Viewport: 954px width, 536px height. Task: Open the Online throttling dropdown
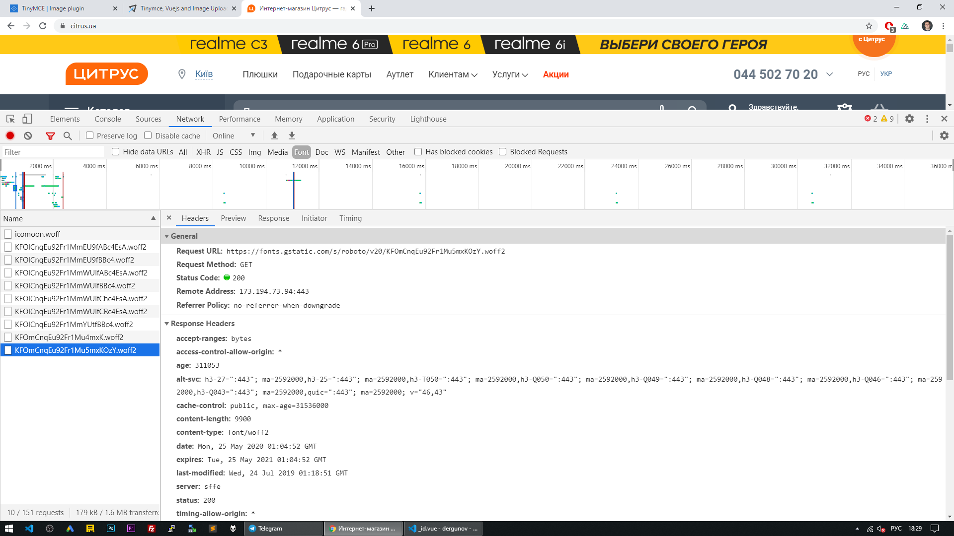234,135
